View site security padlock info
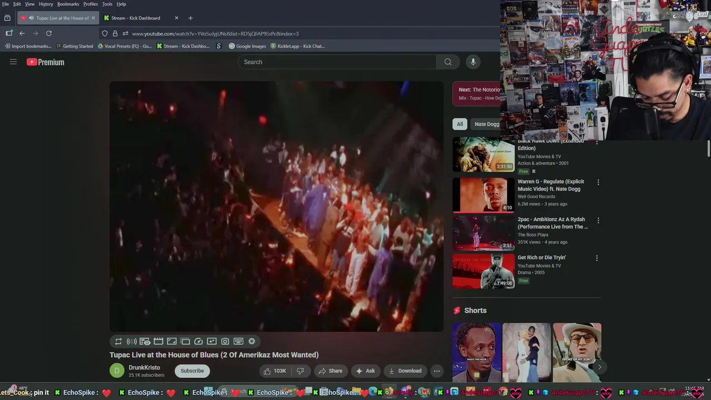 [115, 33]
